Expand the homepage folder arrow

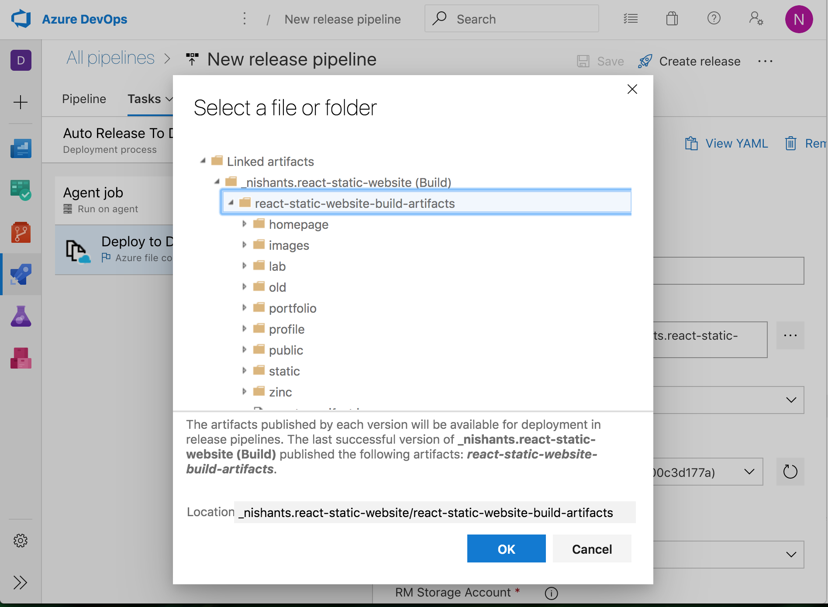point(244,224)
